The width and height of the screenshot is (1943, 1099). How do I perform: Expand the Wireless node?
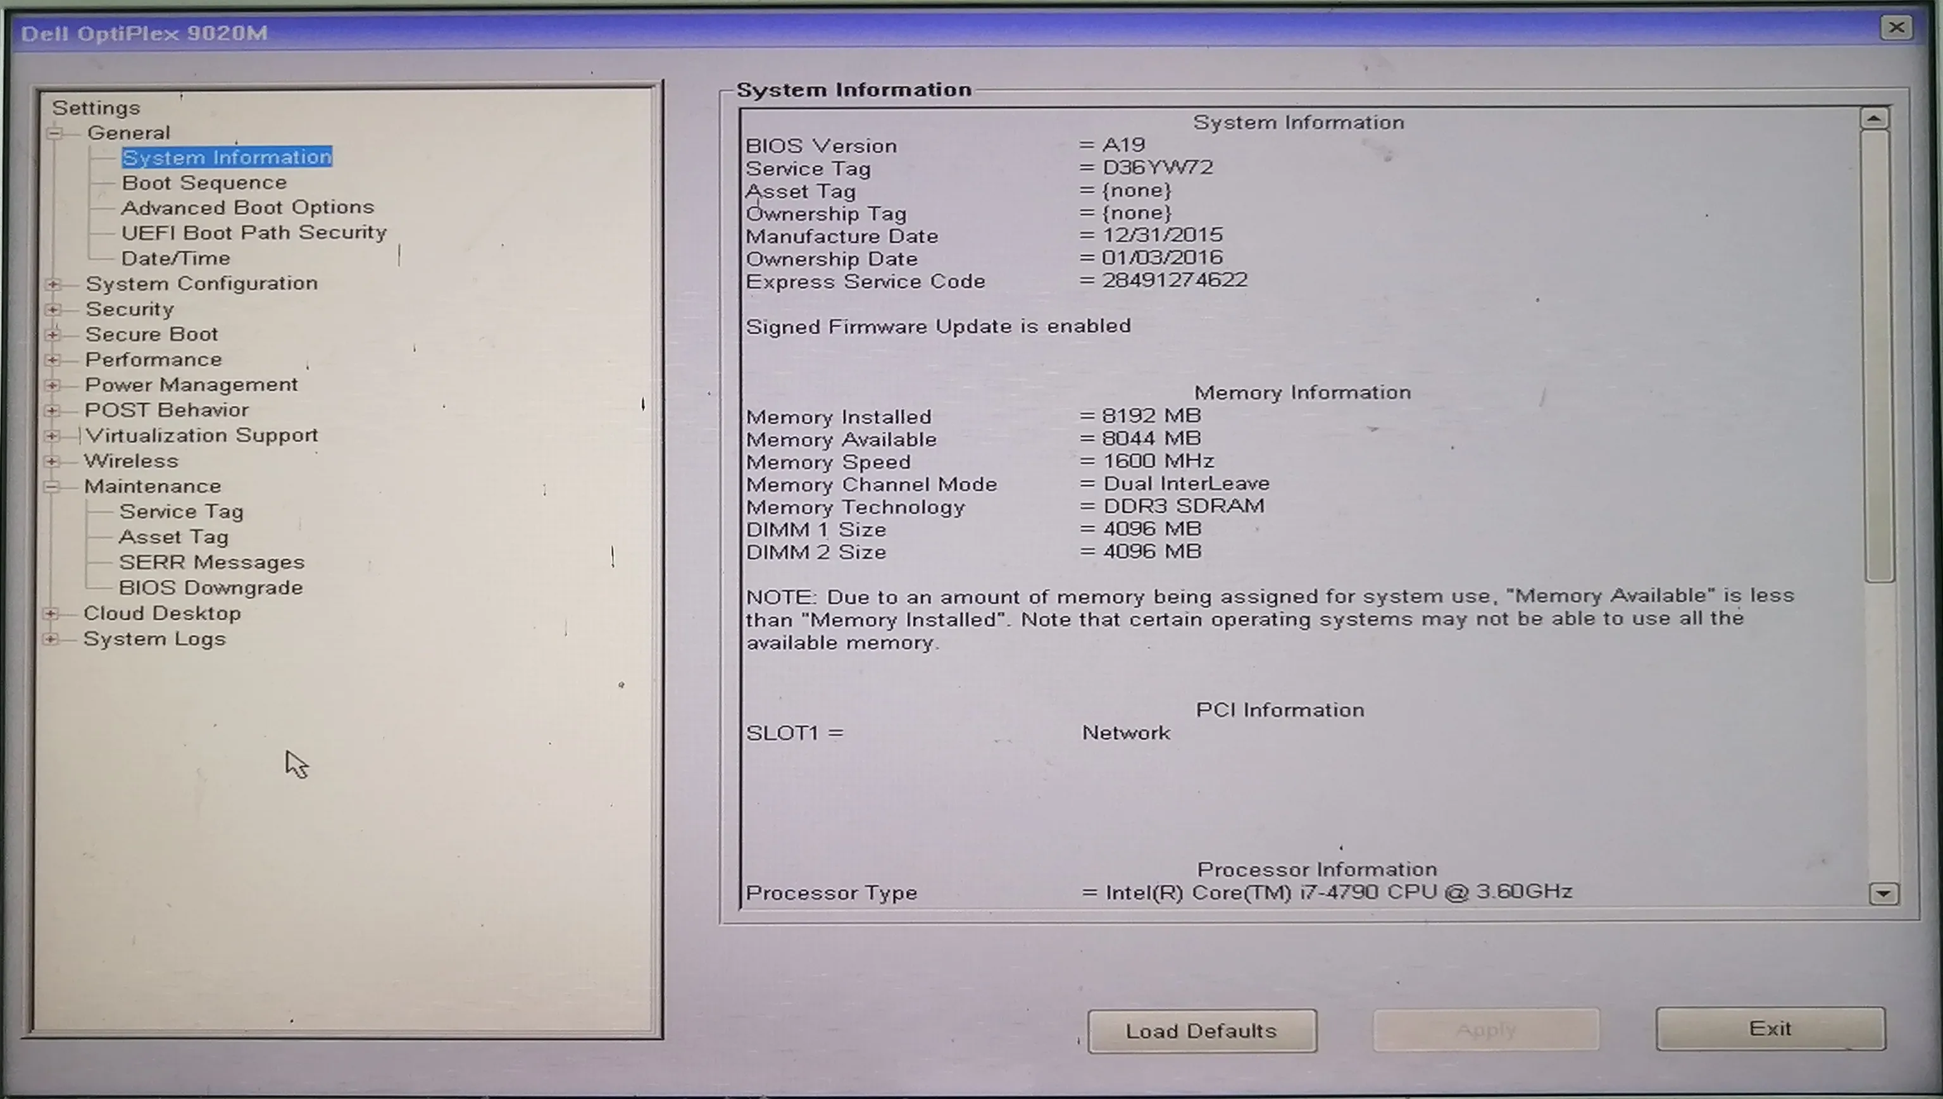(x=51, y=461)
